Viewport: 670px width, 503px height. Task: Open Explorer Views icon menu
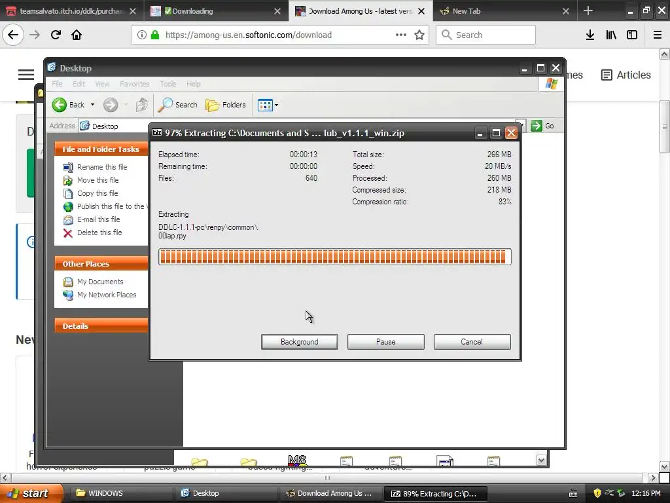pyautogui.click(x=268, y=105)
